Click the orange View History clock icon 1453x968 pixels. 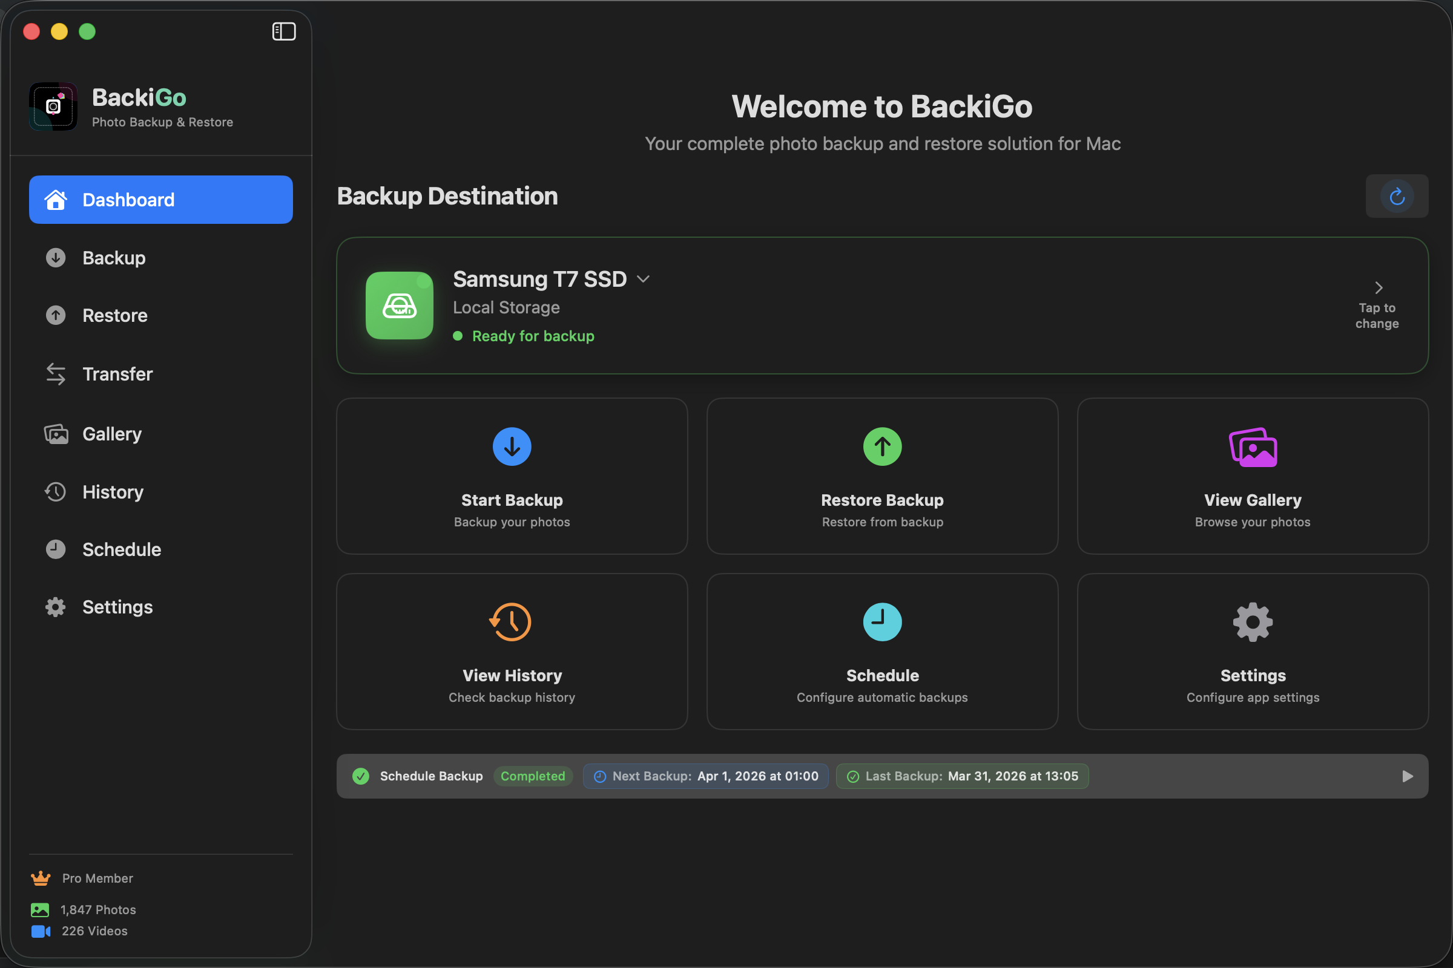[x=511, y=622]
